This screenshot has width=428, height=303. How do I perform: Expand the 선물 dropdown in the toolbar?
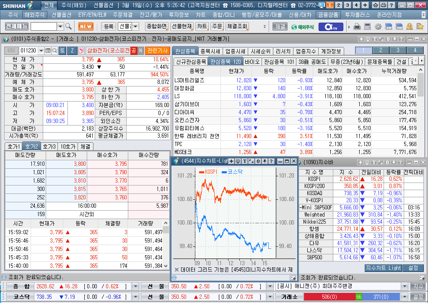click(x=136, y=26)
